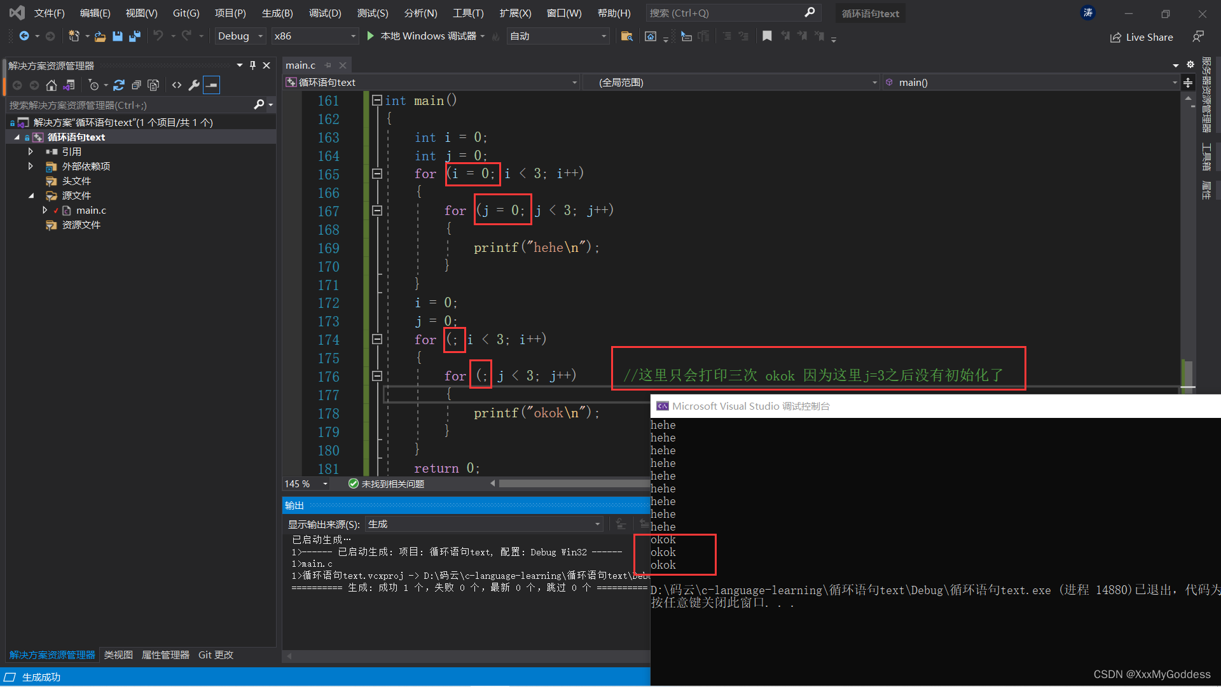This screenshot has height=687, width=1221.
Task: Collapse the for loop fold at line 174
Action: coord(377,339)
